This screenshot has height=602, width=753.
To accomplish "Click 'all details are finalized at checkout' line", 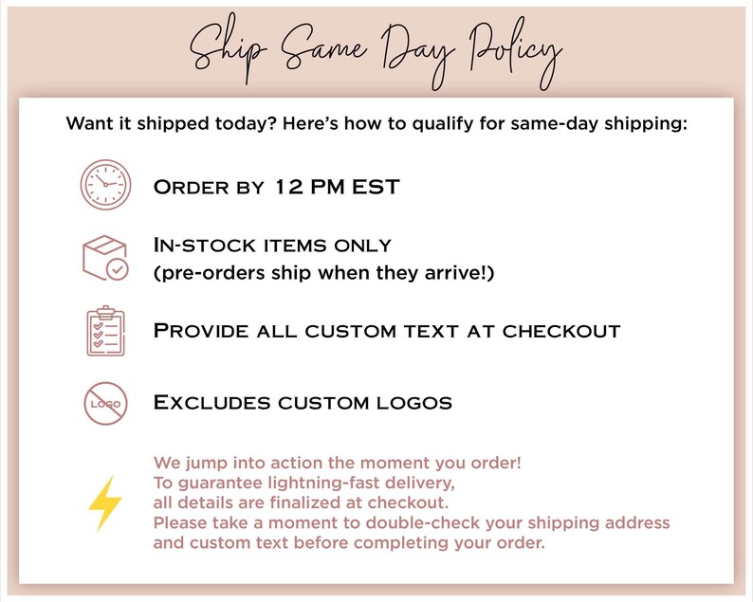I will [301, 502].
